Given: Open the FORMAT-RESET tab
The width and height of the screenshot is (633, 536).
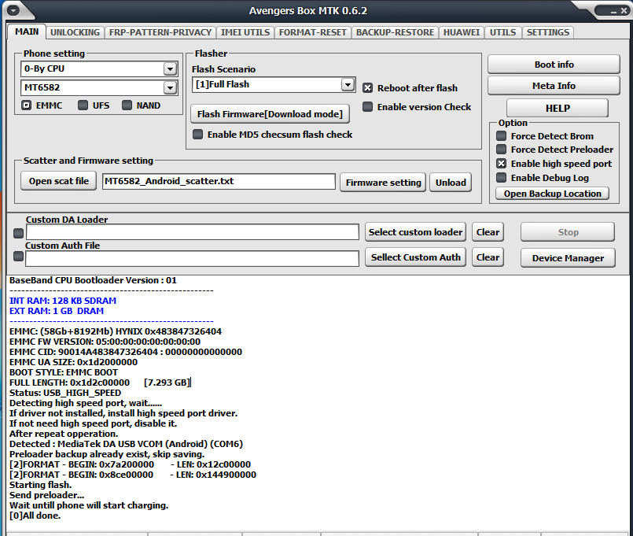Looking at the screenshot, I should tap(313, 32).
